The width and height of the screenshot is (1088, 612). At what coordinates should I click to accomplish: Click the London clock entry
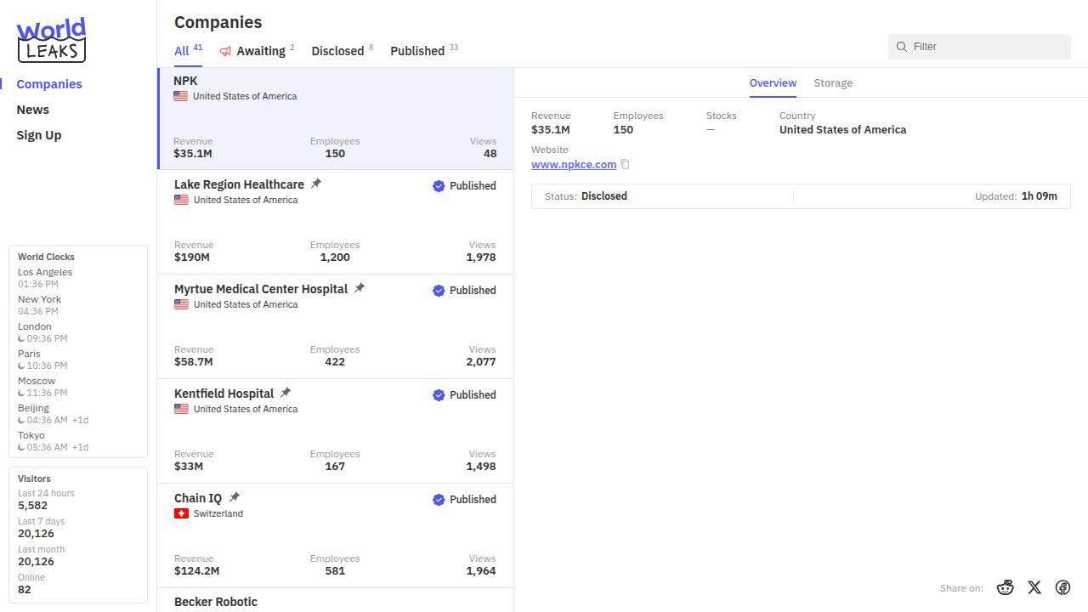tap(42, 332)
